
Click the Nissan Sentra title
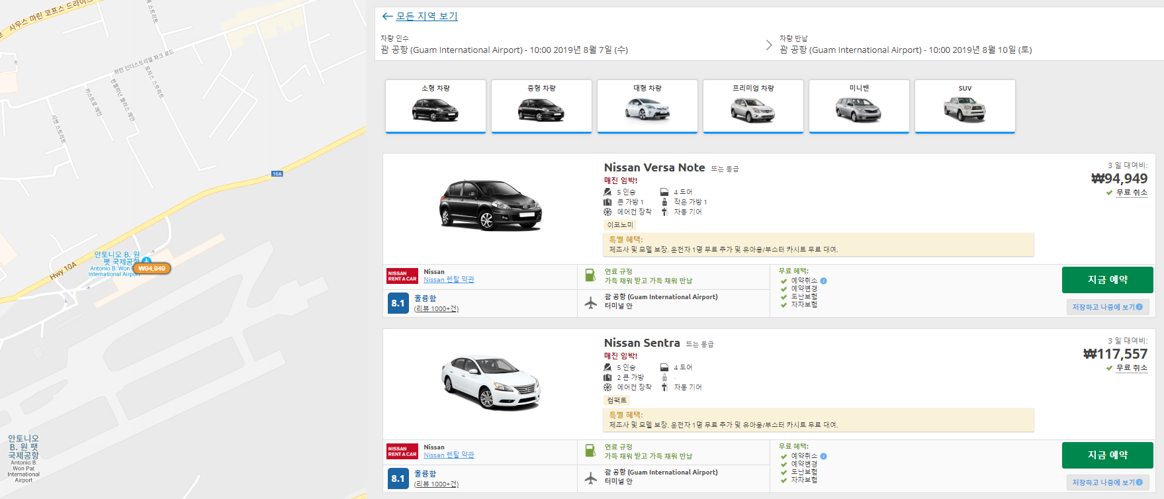click(642, 343)
